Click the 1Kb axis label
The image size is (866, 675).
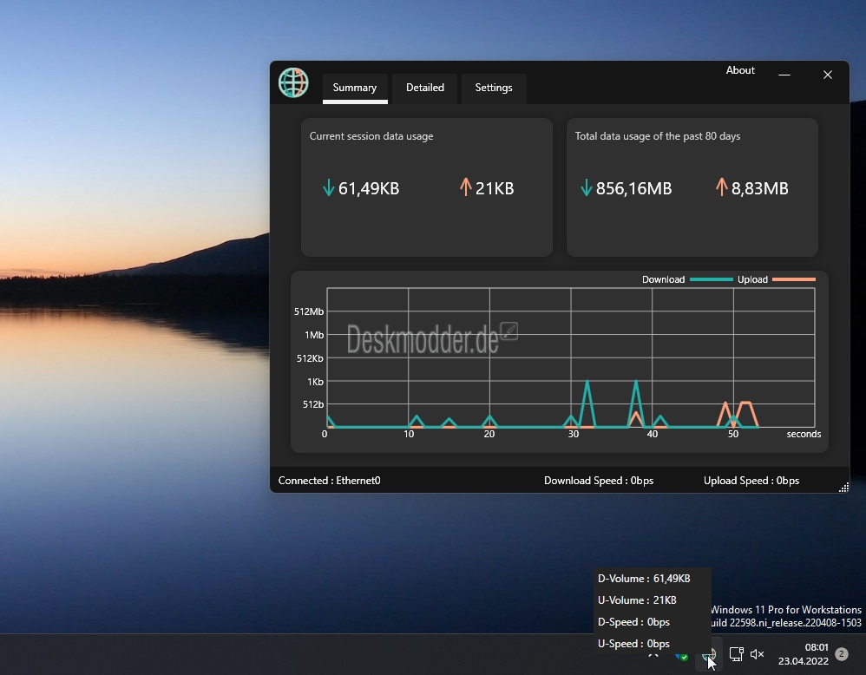pos(315,382)
